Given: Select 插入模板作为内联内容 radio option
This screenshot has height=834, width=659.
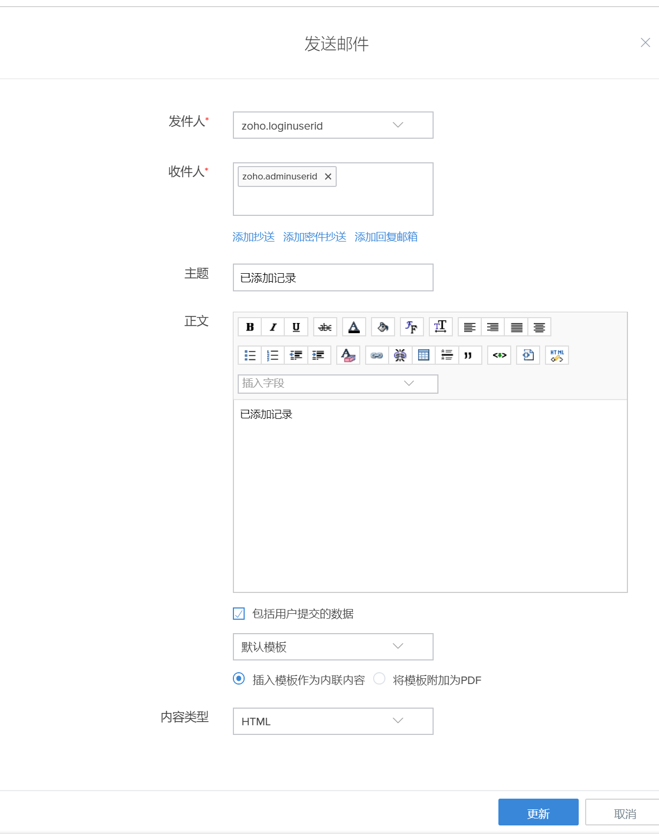Looking at the screenshot, I should tap(239, 679).
